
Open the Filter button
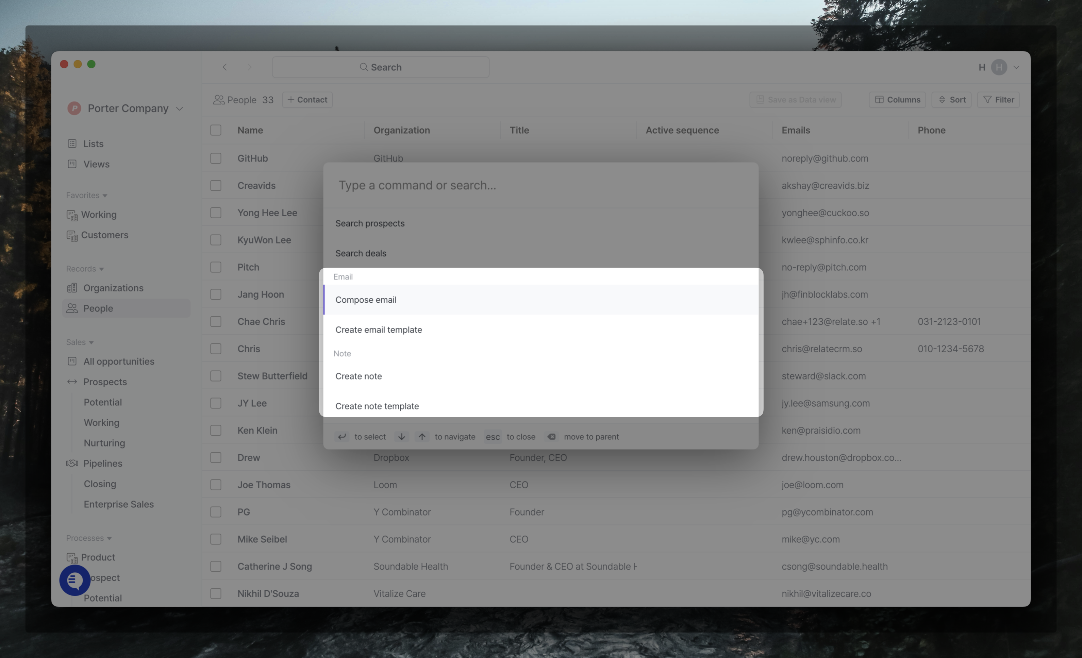click(x=998, y=100)
